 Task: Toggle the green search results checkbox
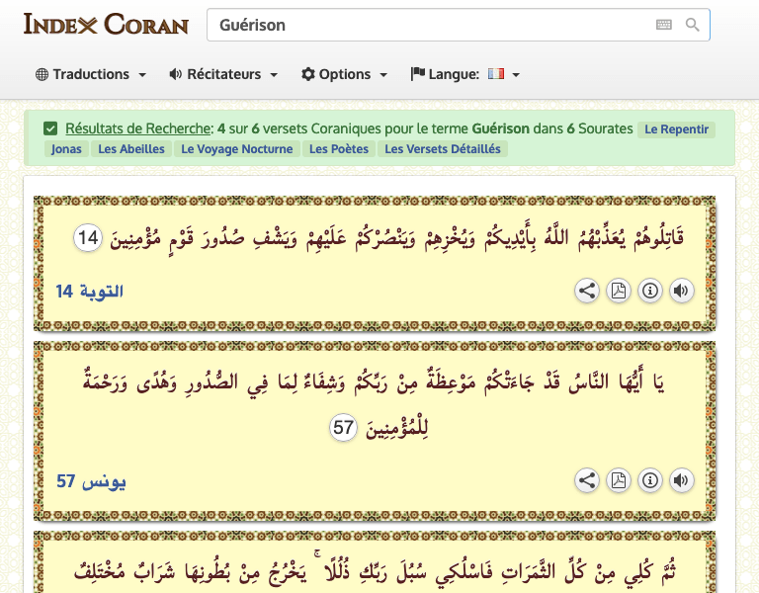point(50,128)
